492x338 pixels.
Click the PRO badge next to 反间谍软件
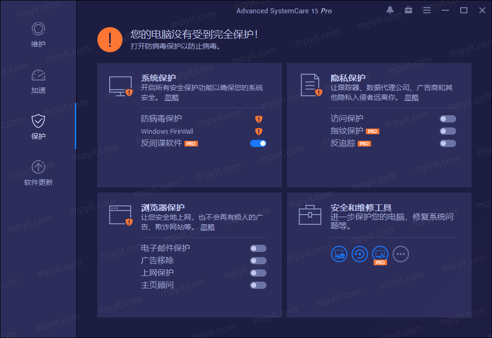pyautogui.click(x=191, y=143)
